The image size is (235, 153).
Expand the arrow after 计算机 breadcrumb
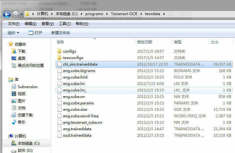pyautogui.click(x=52, y=14)
